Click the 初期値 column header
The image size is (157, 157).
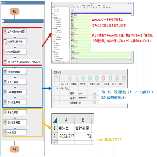(x=106, y=84)
